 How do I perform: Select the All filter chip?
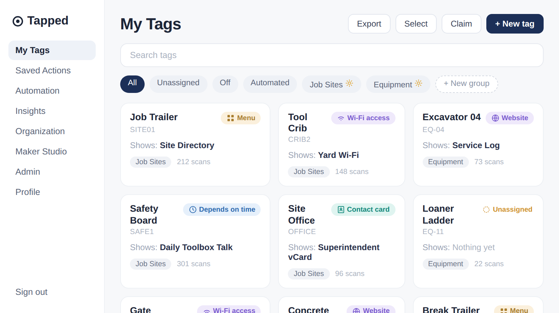pyautogui.click(x=132, y=84)
